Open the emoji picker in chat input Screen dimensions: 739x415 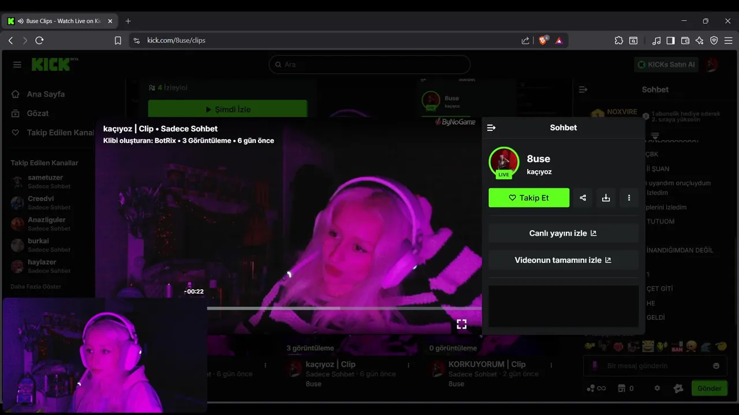pos(716,366)
